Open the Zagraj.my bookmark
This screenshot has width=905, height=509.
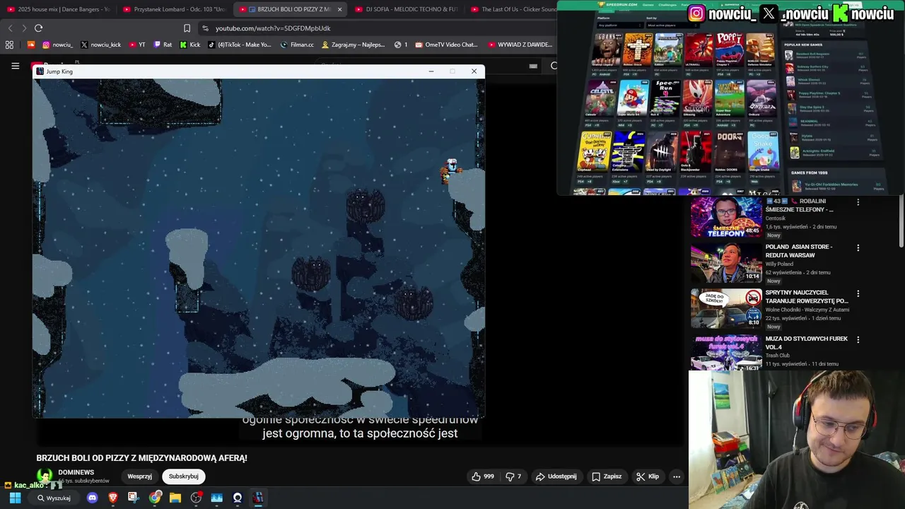pos(354,45)
